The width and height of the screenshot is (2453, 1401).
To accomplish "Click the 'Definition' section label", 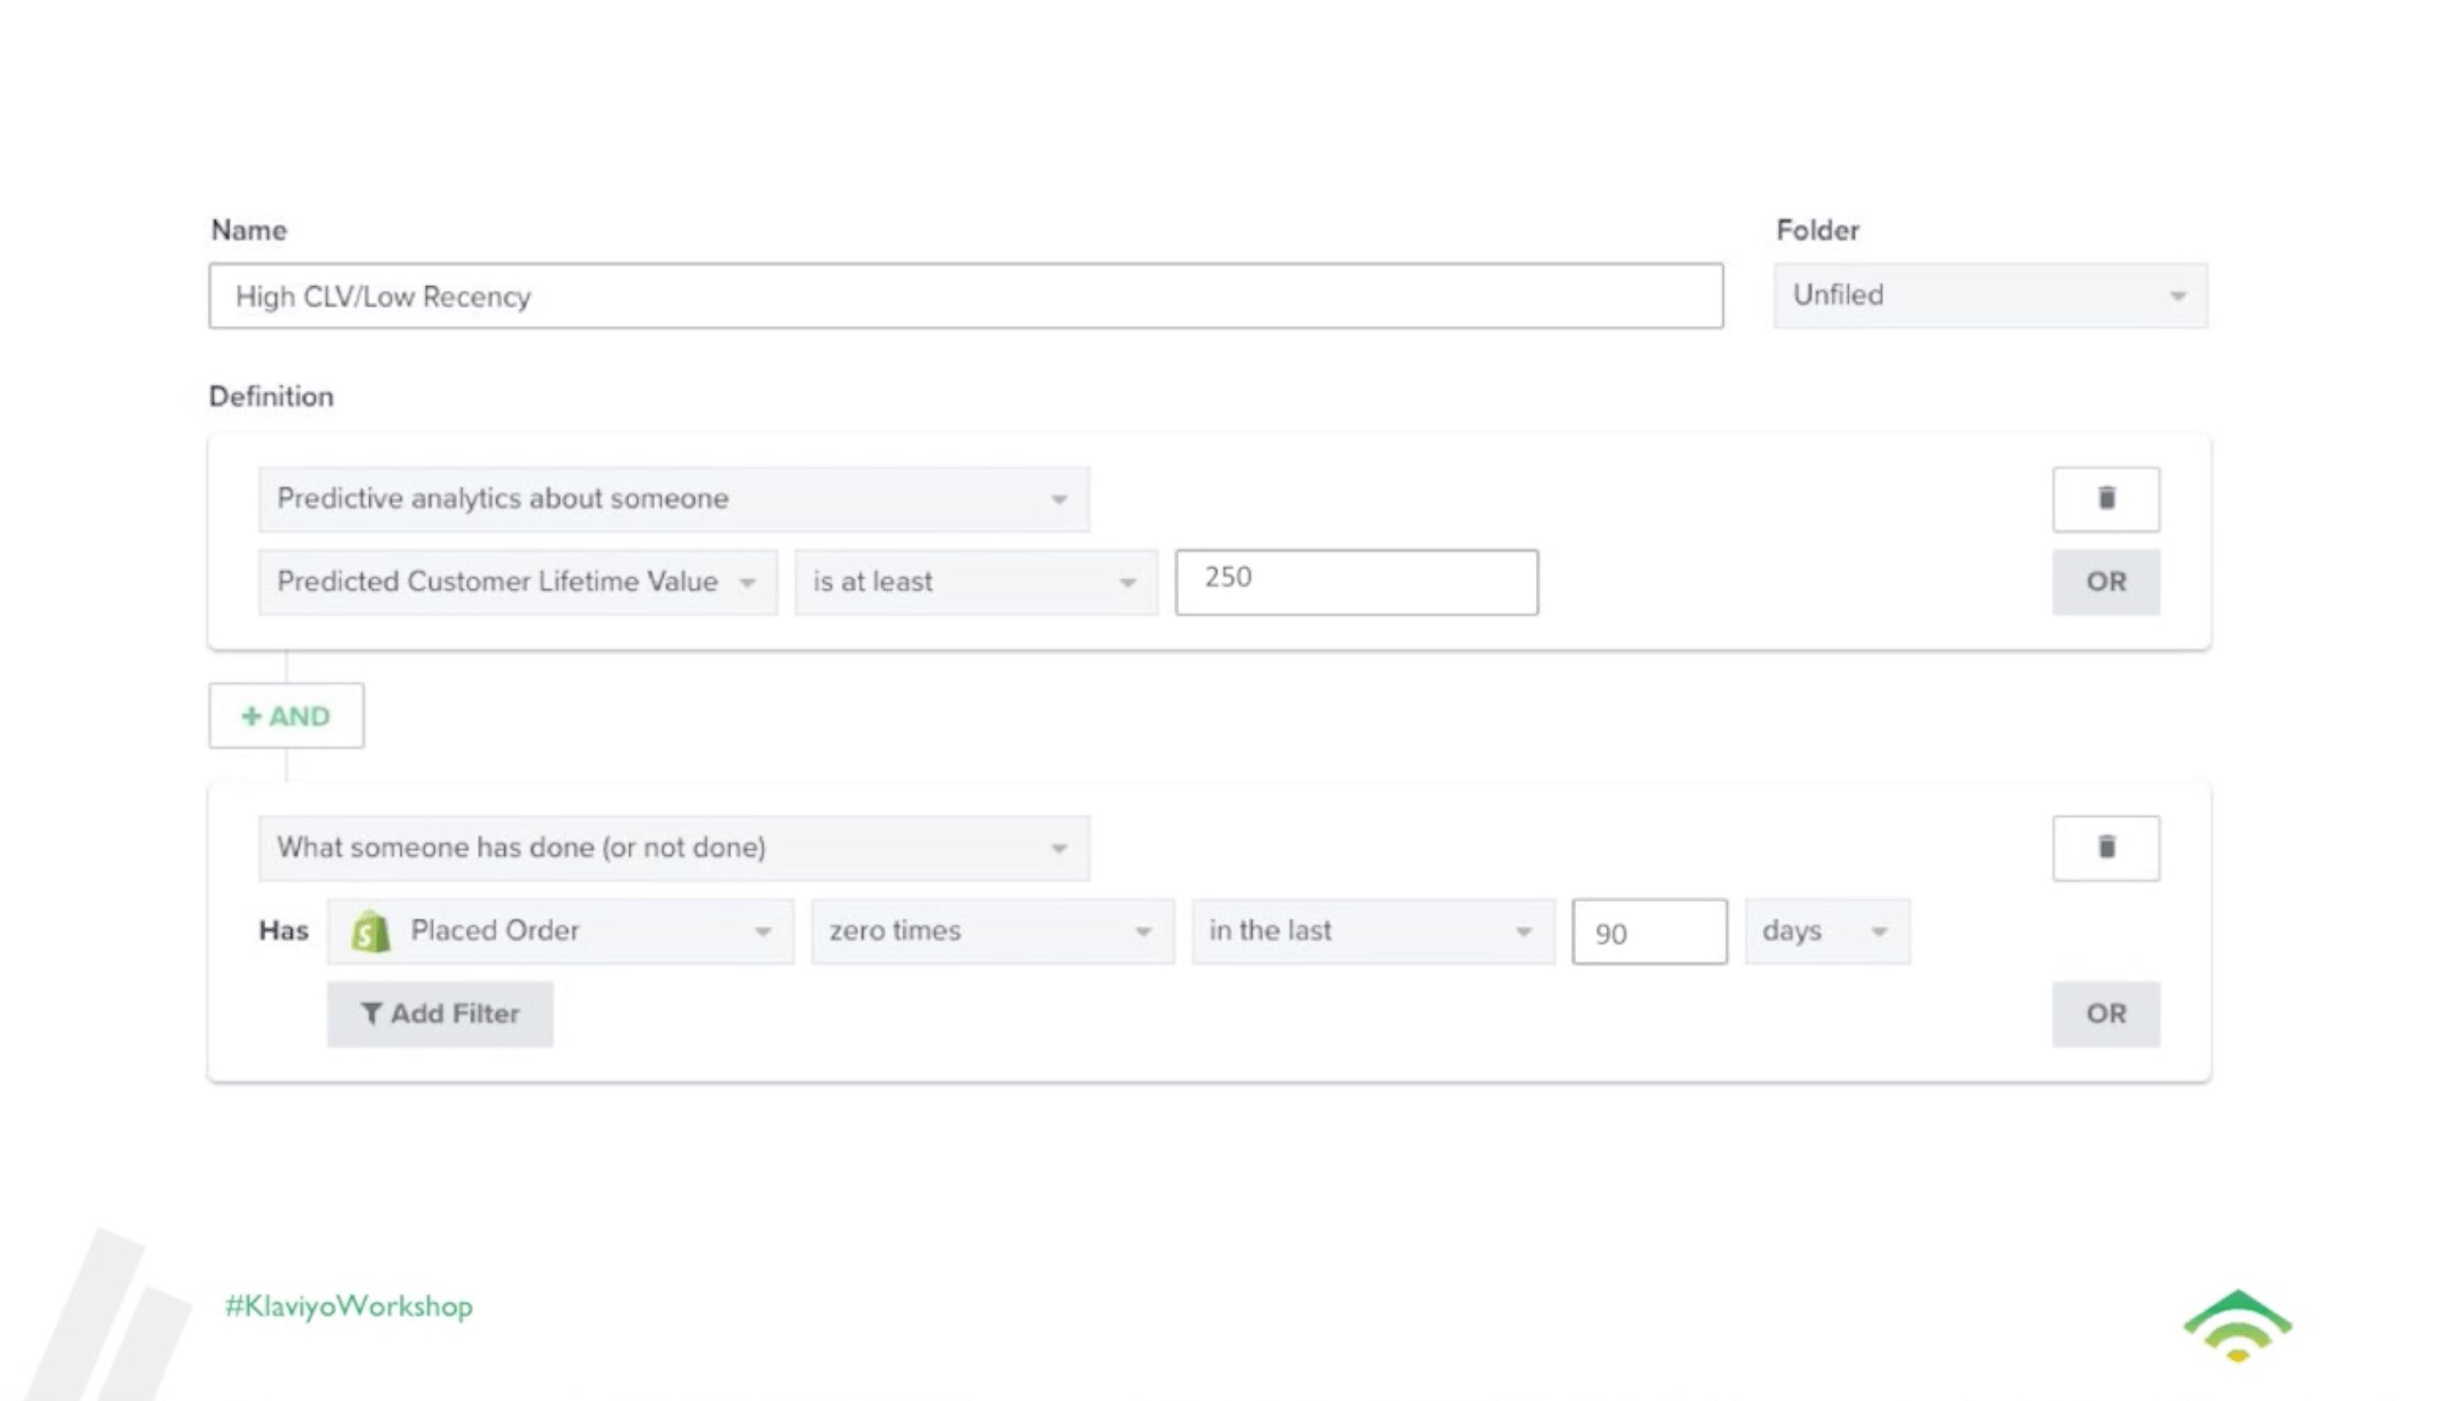I will [x=271, y=396].
